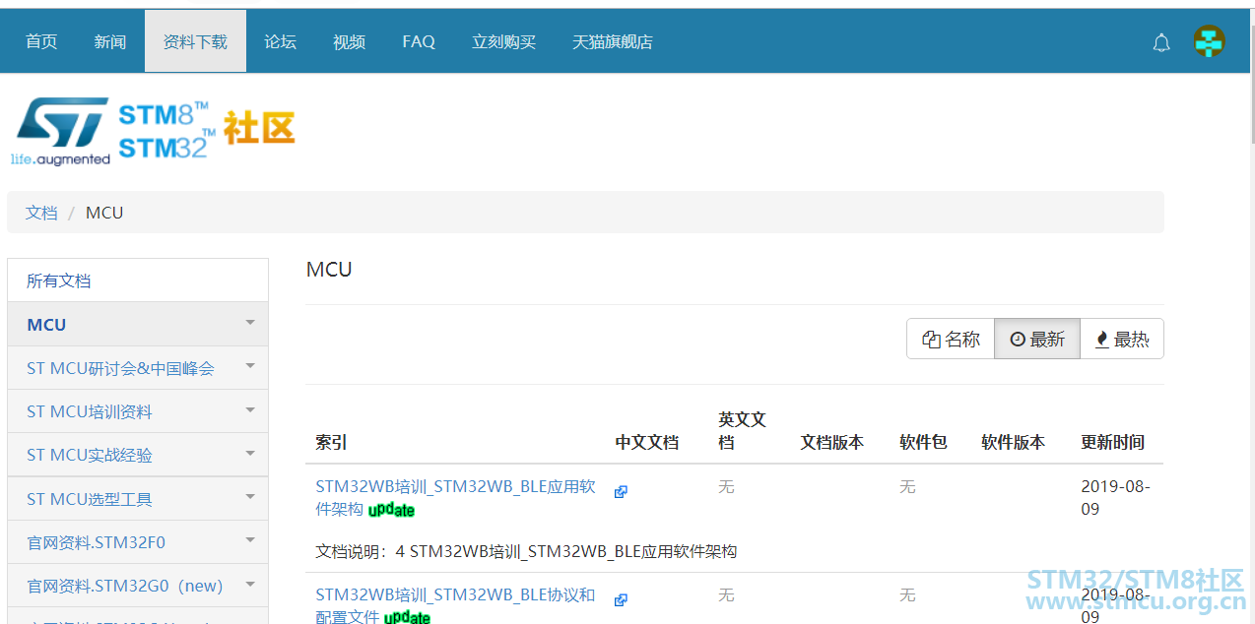Go to 首页 in navigation bar
Viewport: 1255px width, 624px height.
tap(41, 41)
